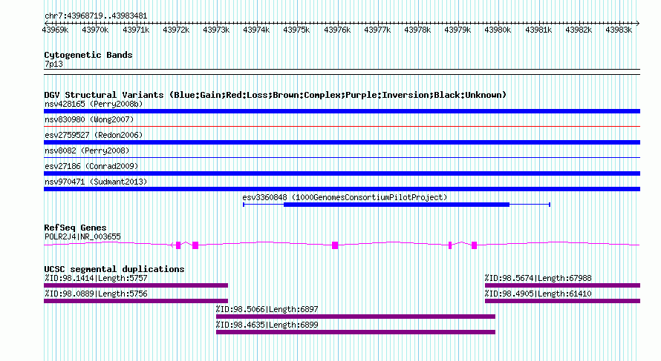
Task: Click the thin blue line under nsv8082
Action: point(342,157)
